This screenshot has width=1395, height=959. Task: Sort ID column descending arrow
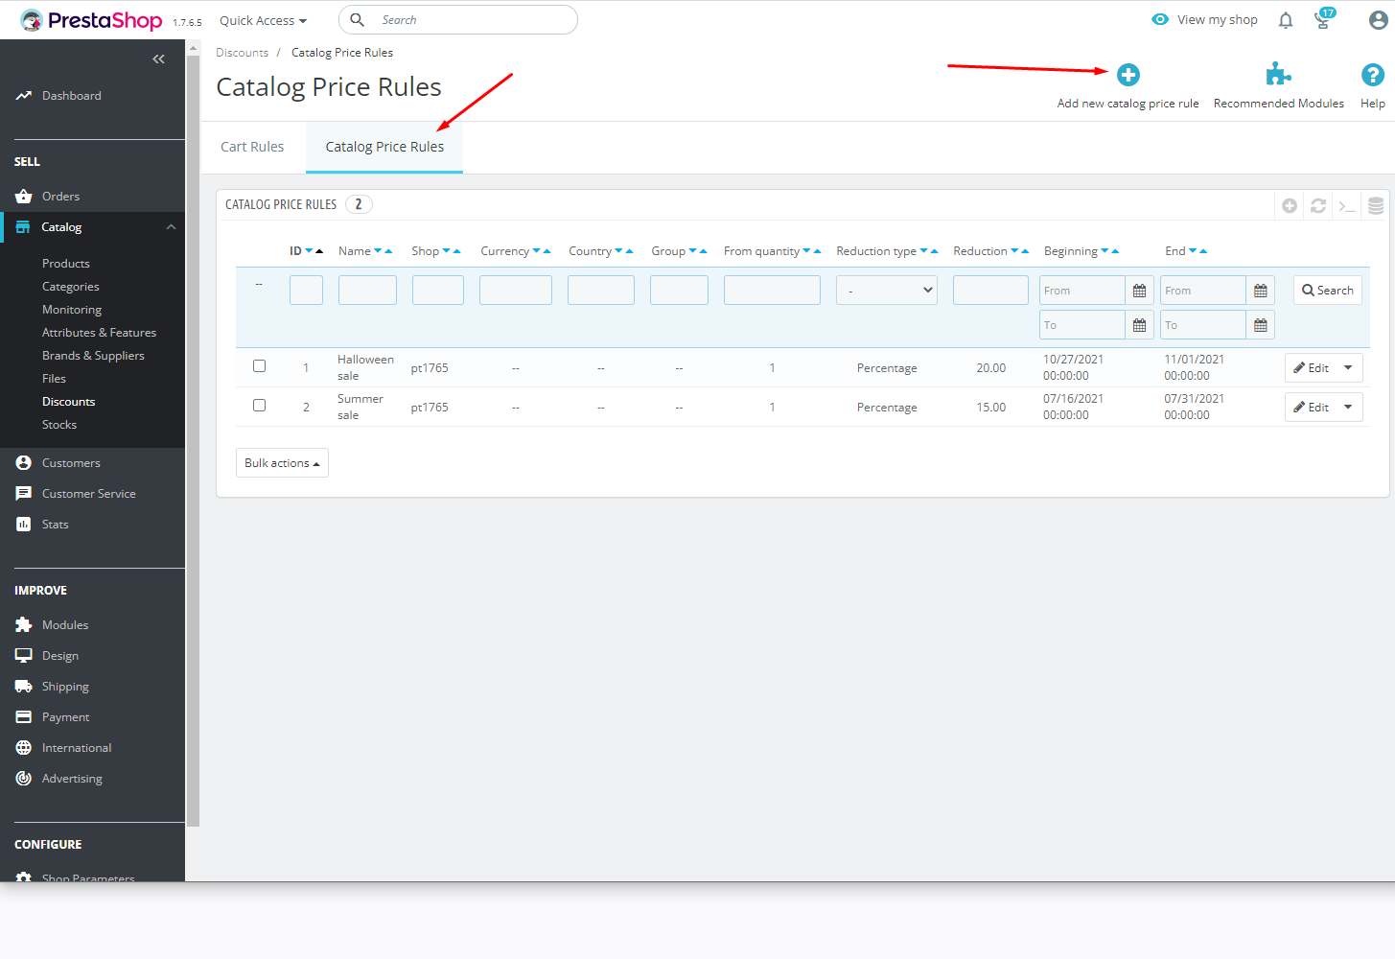pyautogui.click(x=309, y=251)
